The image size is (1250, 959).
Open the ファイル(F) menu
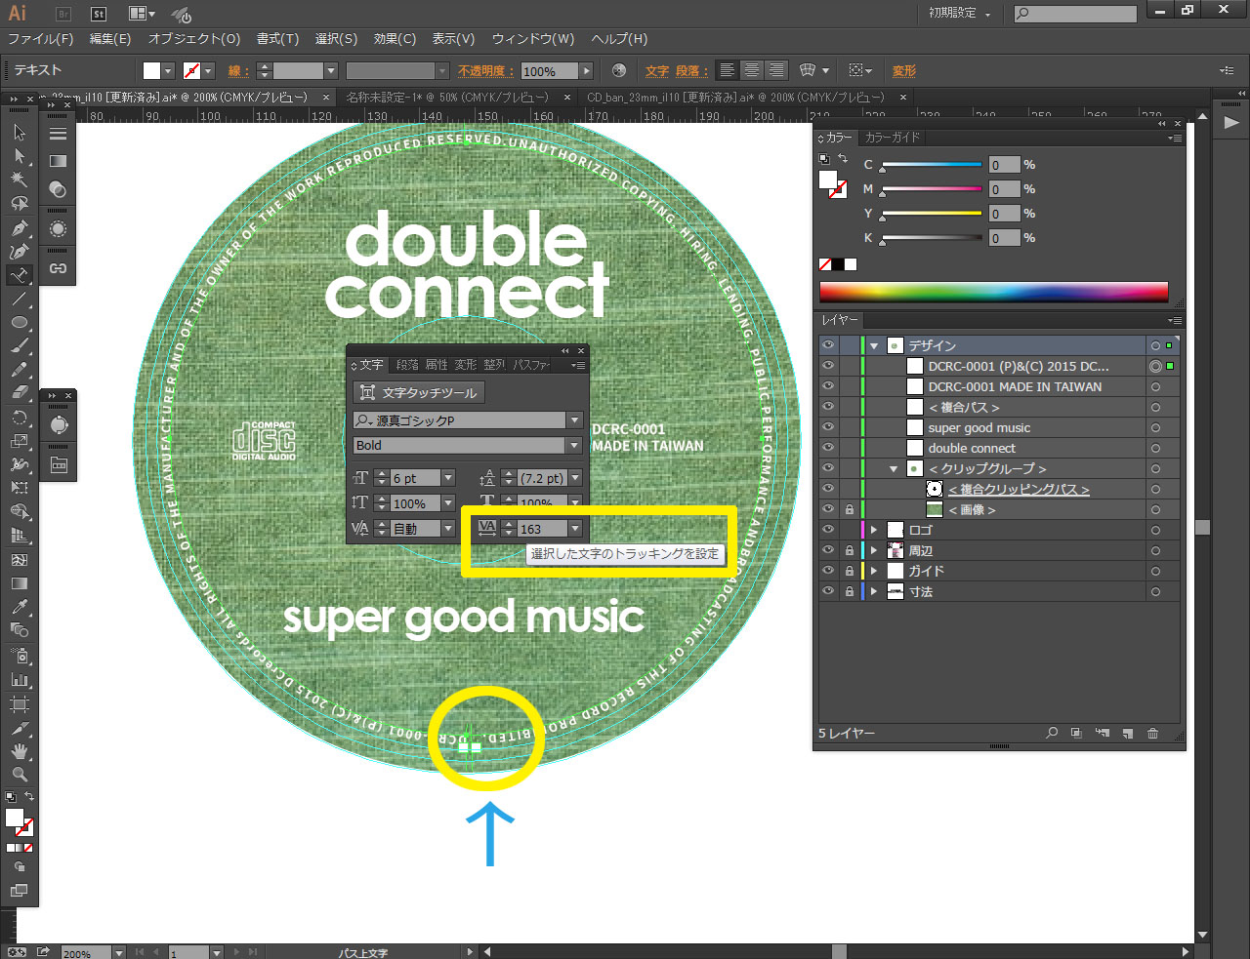40,39
